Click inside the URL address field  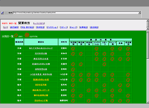click(75, 13)
